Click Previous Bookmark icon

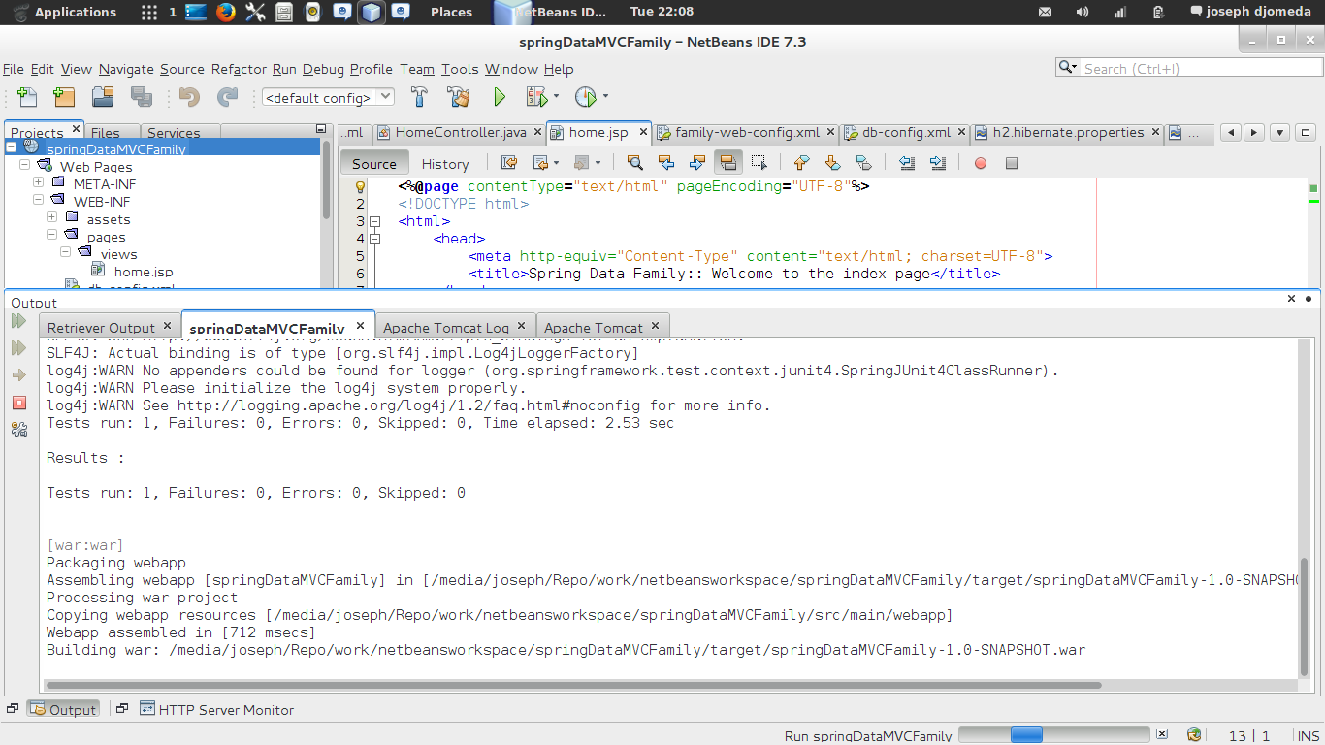pyautogui.click(x=801, y=163)
